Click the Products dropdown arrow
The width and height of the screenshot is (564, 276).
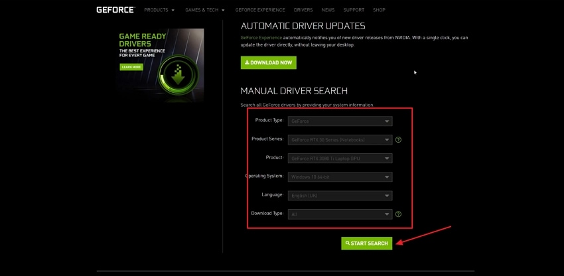tap(173, 11)
